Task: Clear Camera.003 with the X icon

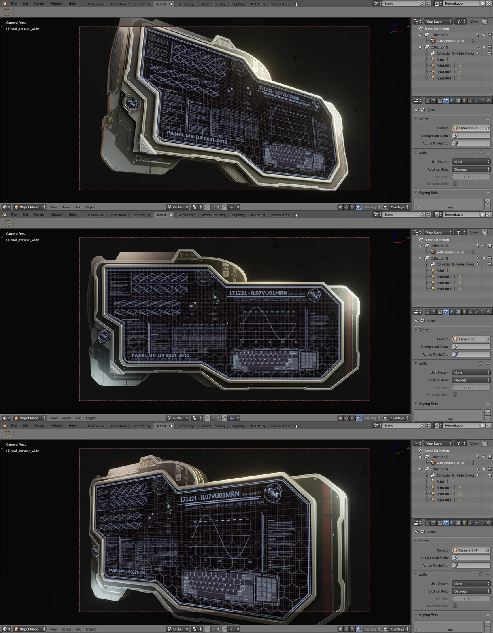Action: (487, 339)
